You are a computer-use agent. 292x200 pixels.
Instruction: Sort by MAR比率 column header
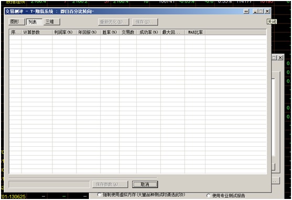pos(195,32)
